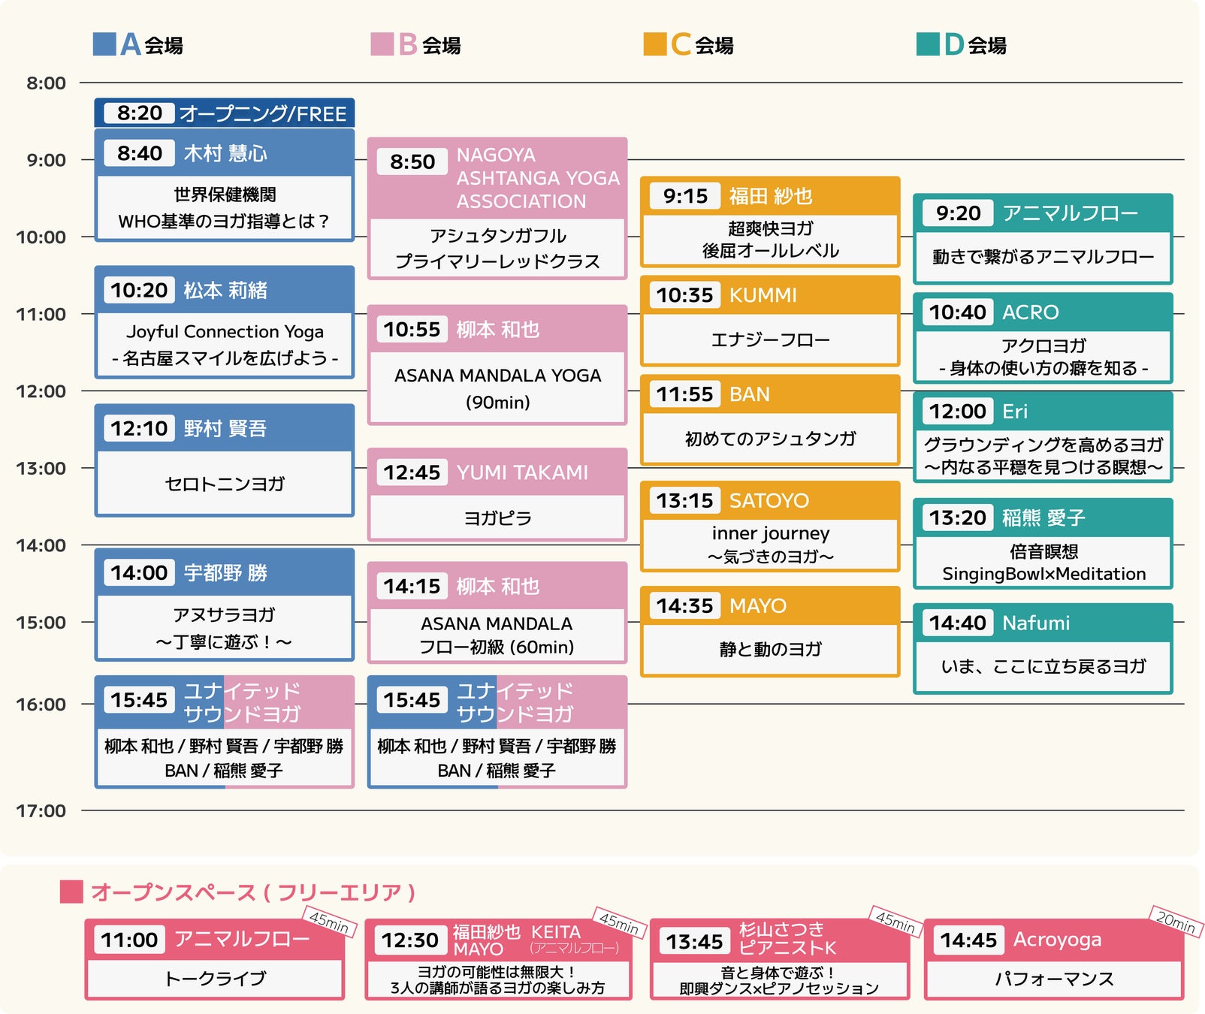Click the 11:00 time axis label

click(41, 314)
